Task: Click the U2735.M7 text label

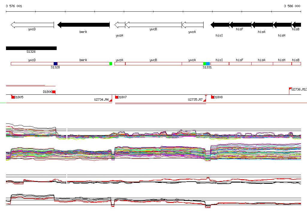Action: (195, 100)
